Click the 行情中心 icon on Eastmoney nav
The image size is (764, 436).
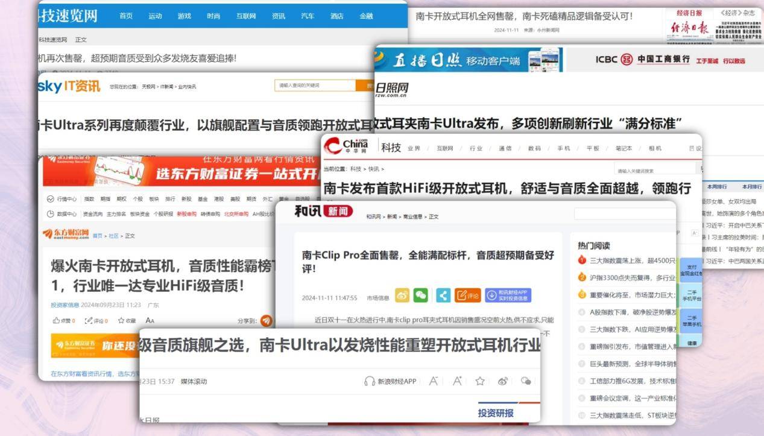(51, 199)
